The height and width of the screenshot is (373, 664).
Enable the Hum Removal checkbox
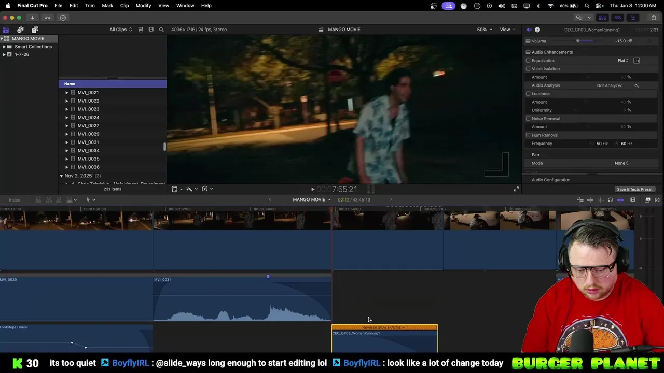528,135
